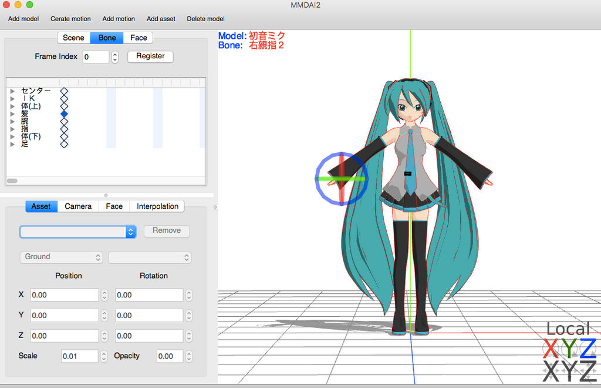
Task: Open the asset selection combo box
Action: point(78,232)
